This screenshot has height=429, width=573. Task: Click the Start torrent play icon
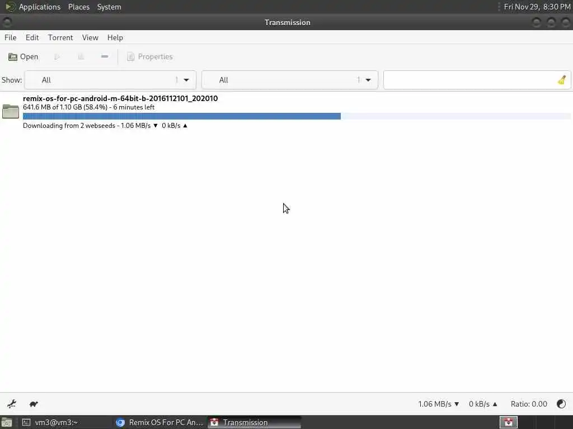click(57, 56)
